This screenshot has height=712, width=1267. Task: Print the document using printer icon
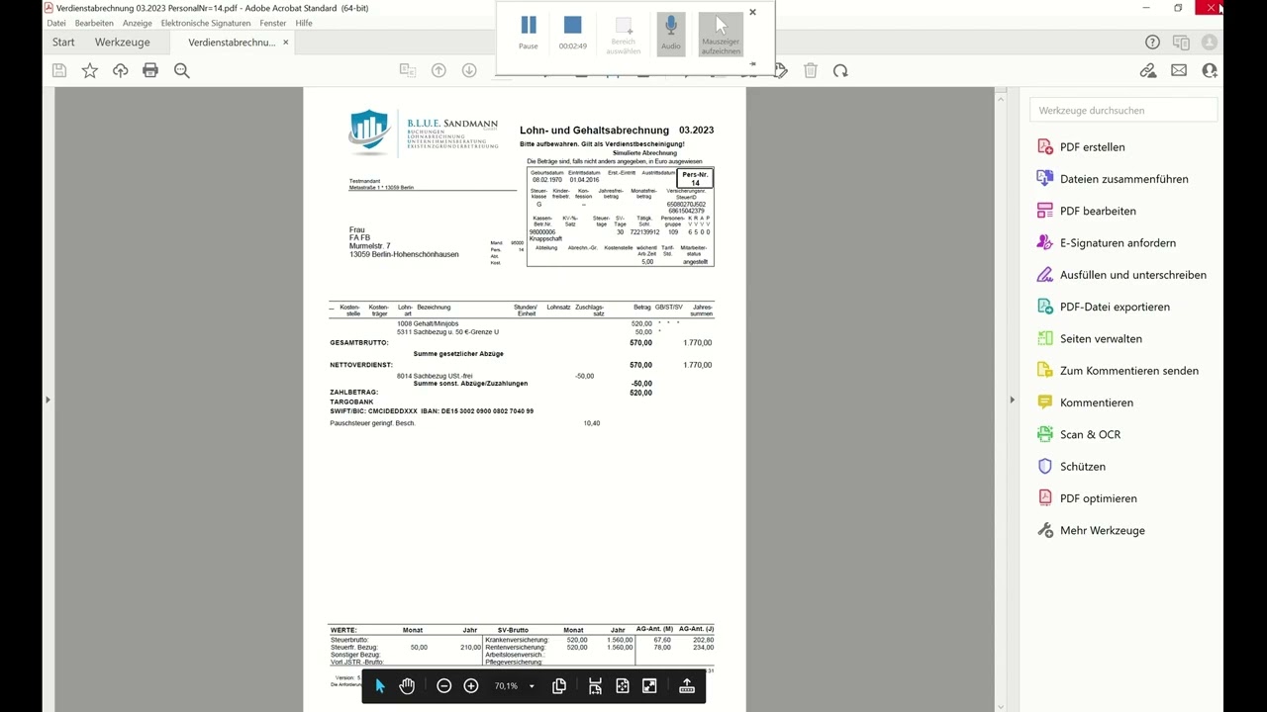(x=150, y=70)
